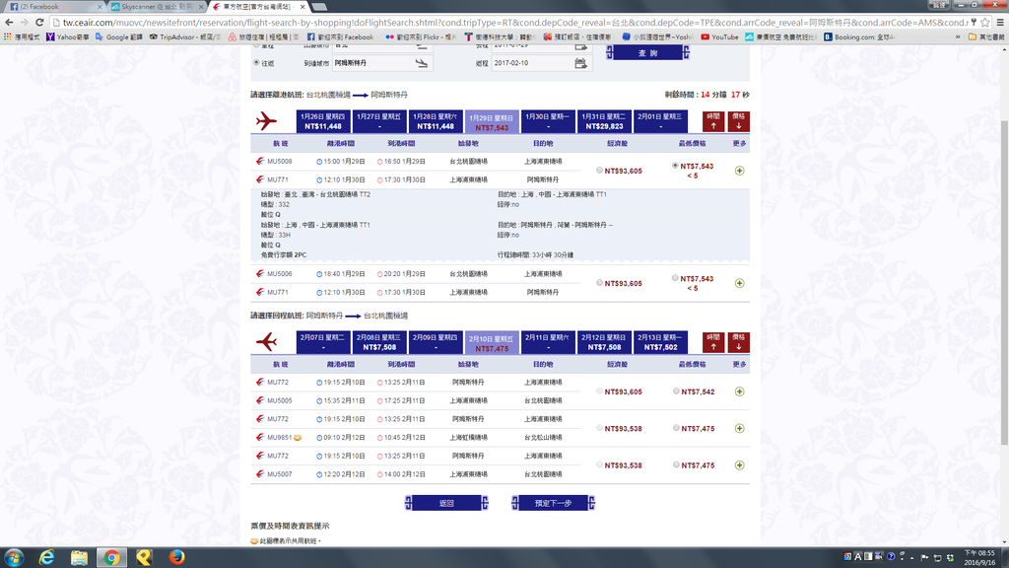This screenshot has width=1009, height=568.
Task: Select the NT$93,605 fare for the MU5006 outbound flight
Action: pyautogui.click(x=600, y=283)
